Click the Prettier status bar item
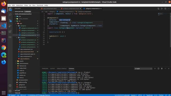 tap(161, 95)
